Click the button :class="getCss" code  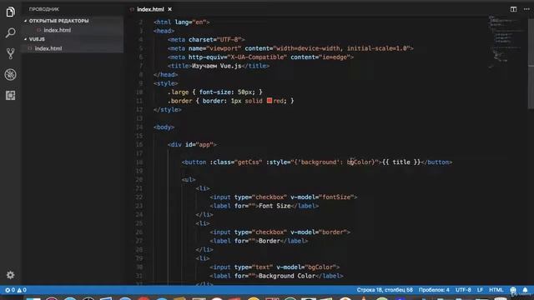coord(317,162)
